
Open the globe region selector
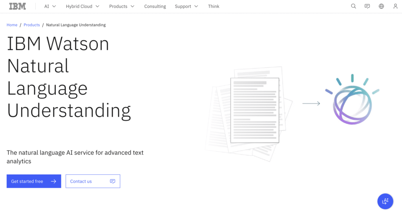[x=382, y=6]
